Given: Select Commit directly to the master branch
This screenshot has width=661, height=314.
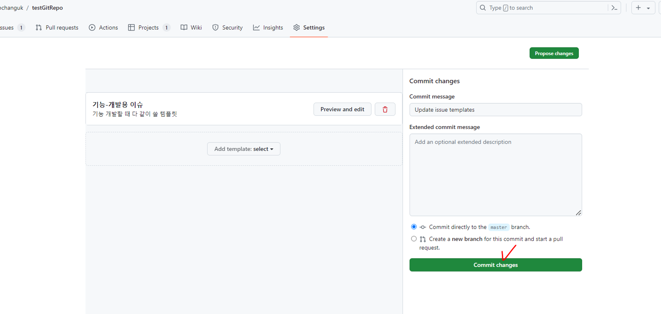Looking at the screenshot, I should point(414,227).
